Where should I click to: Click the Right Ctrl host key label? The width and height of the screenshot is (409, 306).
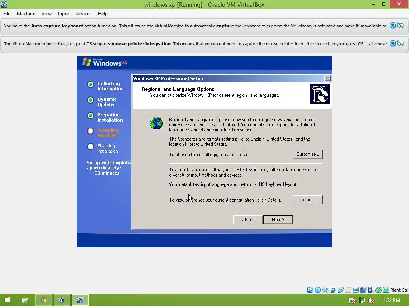[399, 290]
